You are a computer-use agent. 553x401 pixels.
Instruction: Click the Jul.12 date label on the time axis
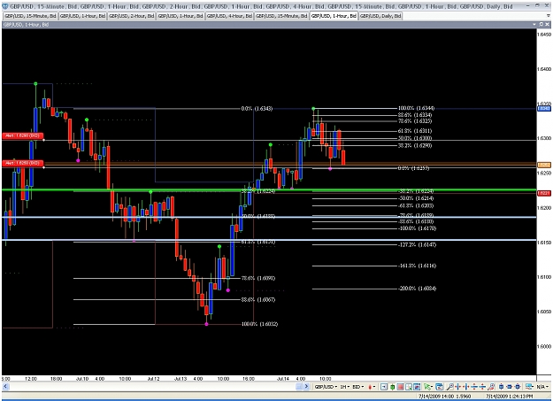(x=153, y=379)
